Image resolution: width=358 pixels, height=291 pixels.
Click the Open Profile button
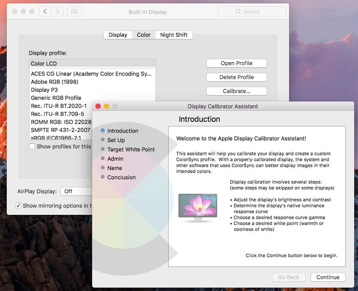[x=236, y=63]
